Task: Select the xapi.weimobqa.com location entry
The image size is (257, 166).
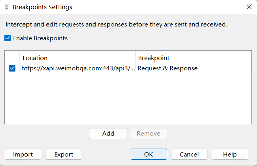Action: point(78,68)
